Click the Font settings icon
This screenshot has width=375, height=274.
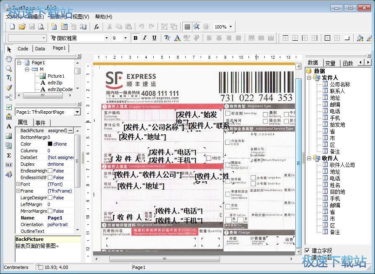click(x=168, y=38)
